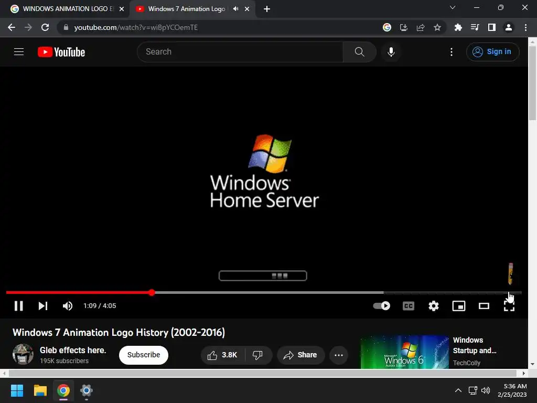Screen dimensions: 537x403
Task: Open Windows Startup and... video title
Action: click(x=474, y=345)
